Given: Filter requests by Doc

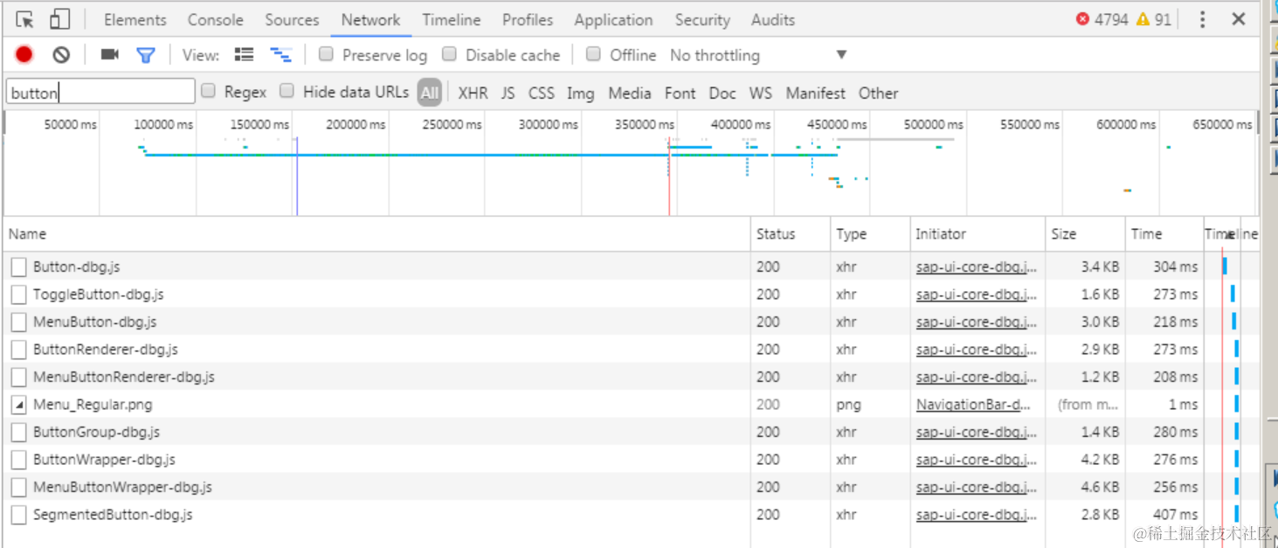Looking at the screenshot, I should [722, 93].
